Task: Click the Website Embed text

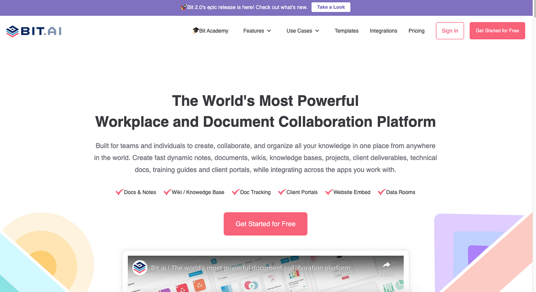Action: pyautogui.click(x=352, y=192)
